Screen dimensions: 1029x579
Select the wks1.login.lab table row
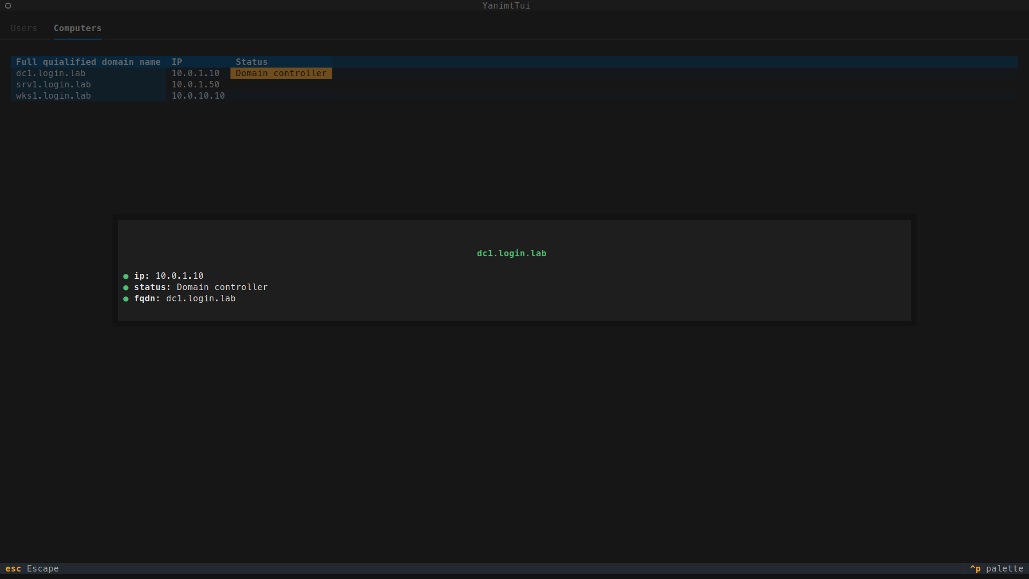[x=54, y=96]
